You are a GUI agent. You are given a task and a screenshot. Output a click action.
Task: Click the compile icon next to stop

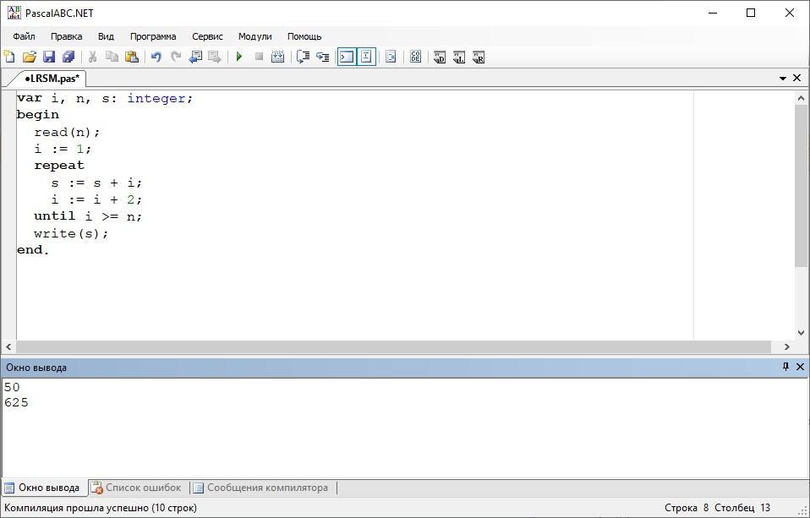pos(278,57)
